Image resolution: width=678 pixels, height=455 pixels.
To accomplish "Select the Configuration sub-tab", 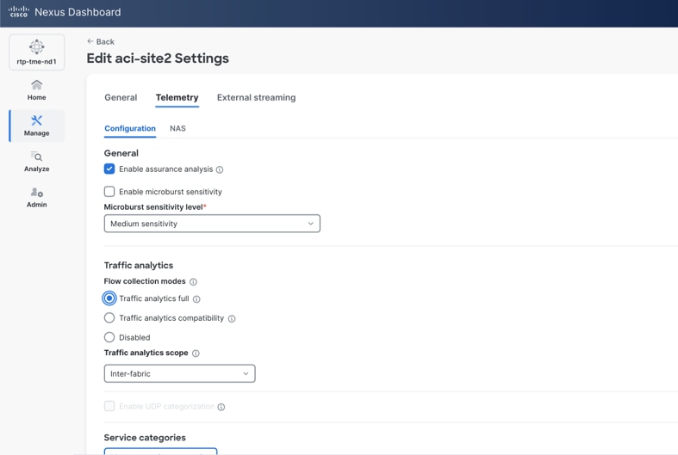I will [130, 128].
